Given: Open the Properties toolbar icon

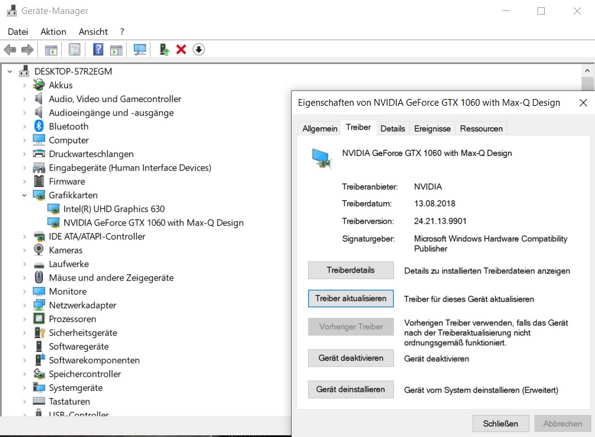Looking at the screenshot, I should pyautogui.click(x=75, y=50).
